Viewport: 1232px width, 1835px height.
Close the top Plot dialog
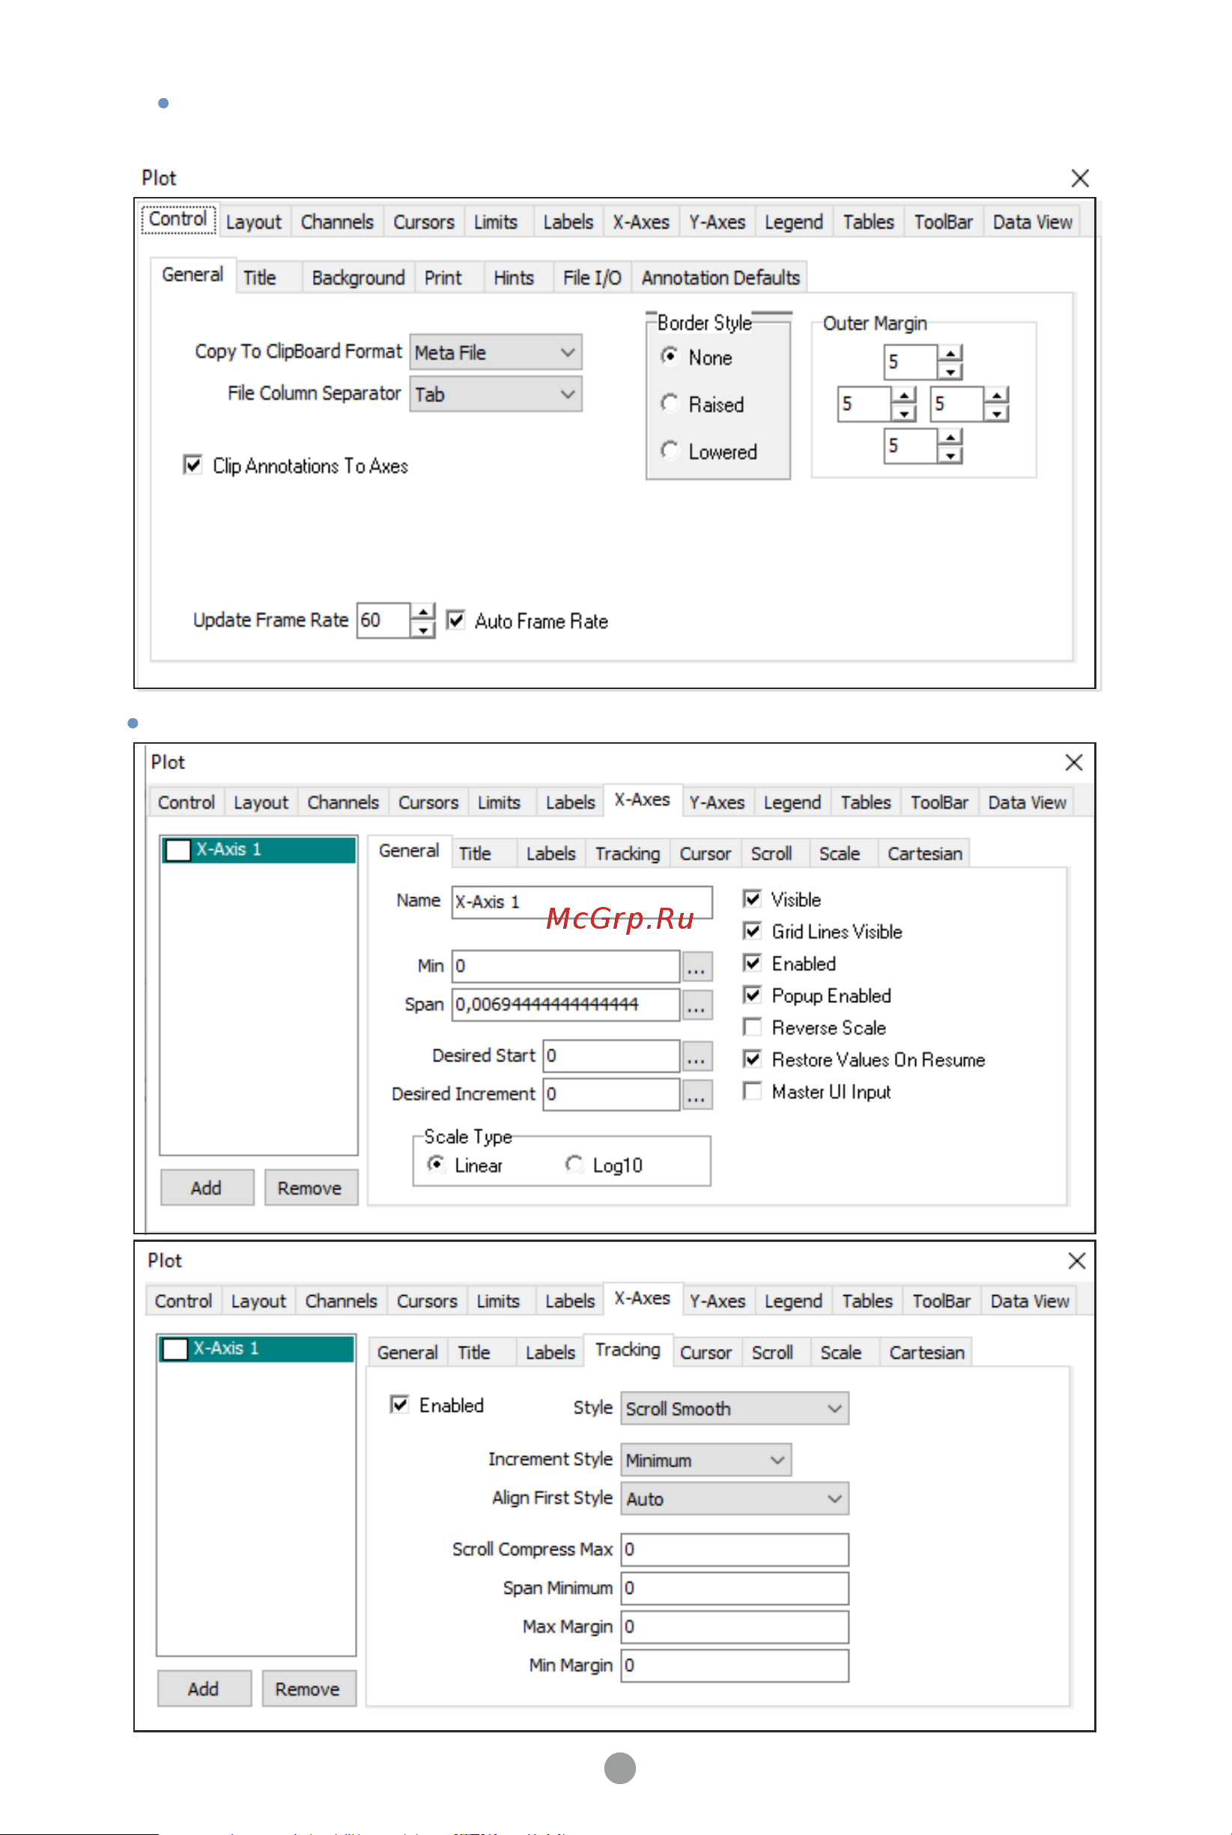pos(1079,178)
